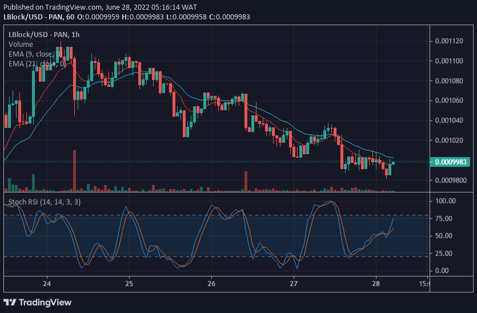477x313 pixels.
Task: Click the date label 28 on time axis
Action: [376, 284]
